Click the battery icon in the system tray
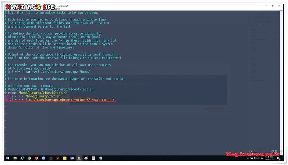This screenshot has width=288, height=165. click(x=252, y=158)
